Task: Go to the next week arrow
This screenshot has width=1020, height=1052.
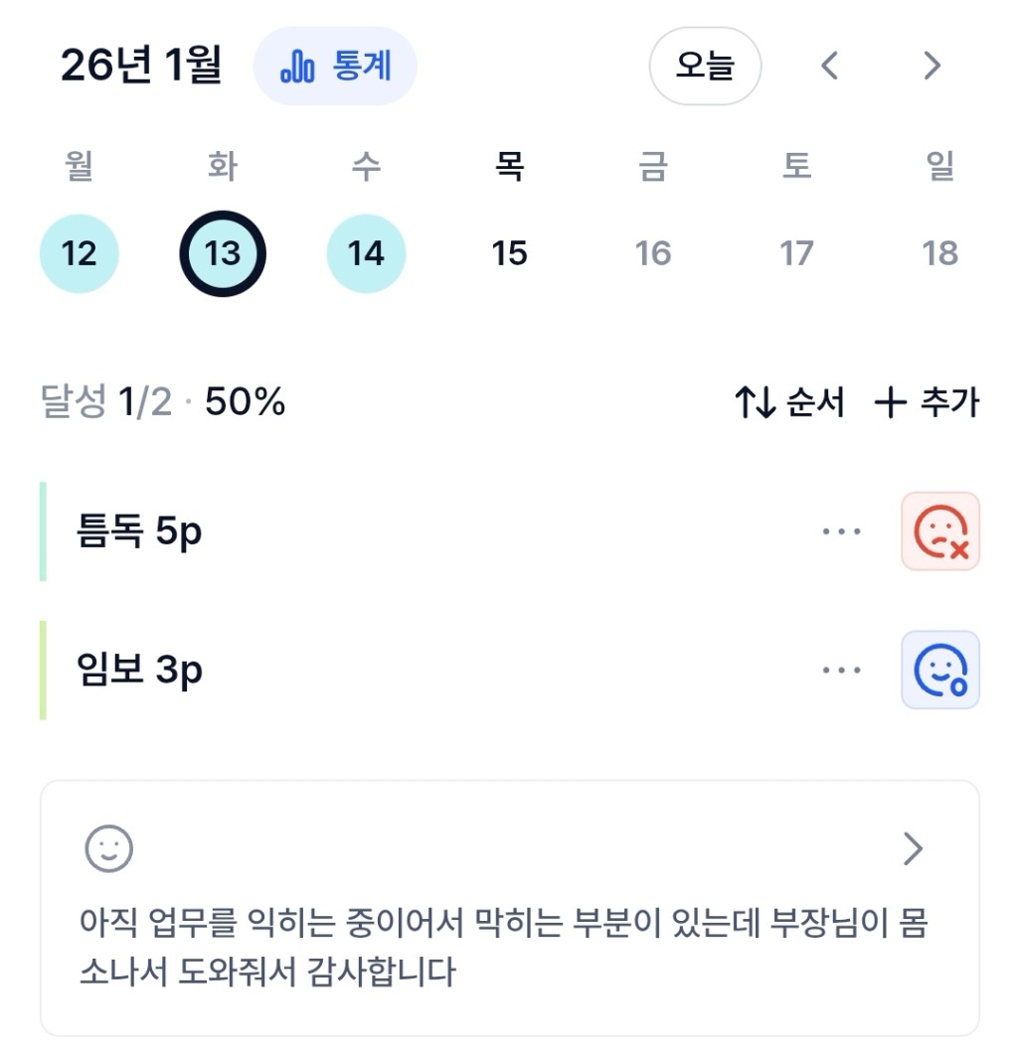Action: pos(932,67)
